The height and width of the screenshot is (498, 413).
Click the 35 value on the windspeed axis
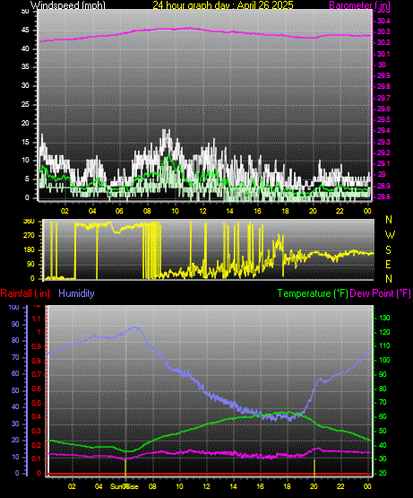pos(25,66)
